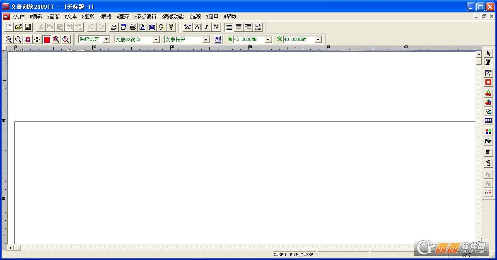497x260 pixels.
Task: Restore the inner document window
Action: tap(484, 17)
